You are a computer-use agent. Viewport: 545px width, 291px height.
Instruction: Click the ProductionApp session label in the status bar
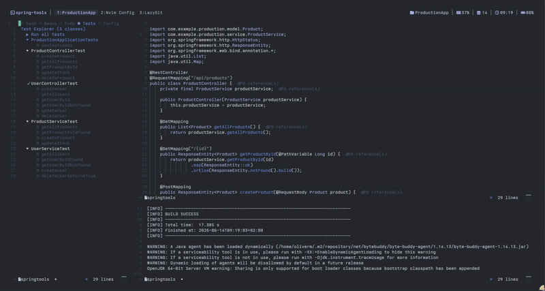[x=432, y=13]
